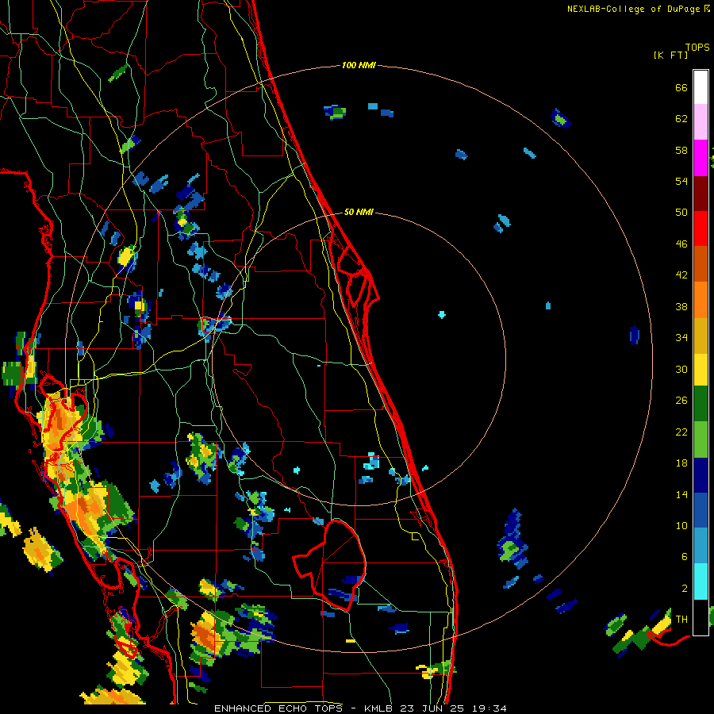
Task: Click the legend value "58"
Action: pyautogui.click(x=681, y=150)
